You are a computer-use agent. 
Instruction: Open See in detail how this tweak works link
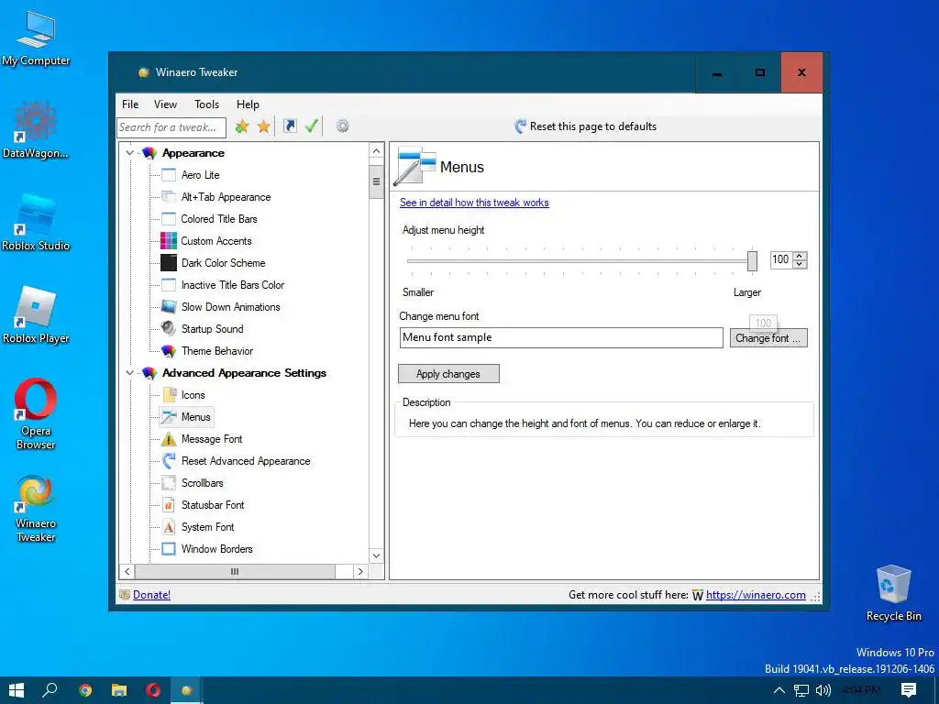click(x=474, y=203)
